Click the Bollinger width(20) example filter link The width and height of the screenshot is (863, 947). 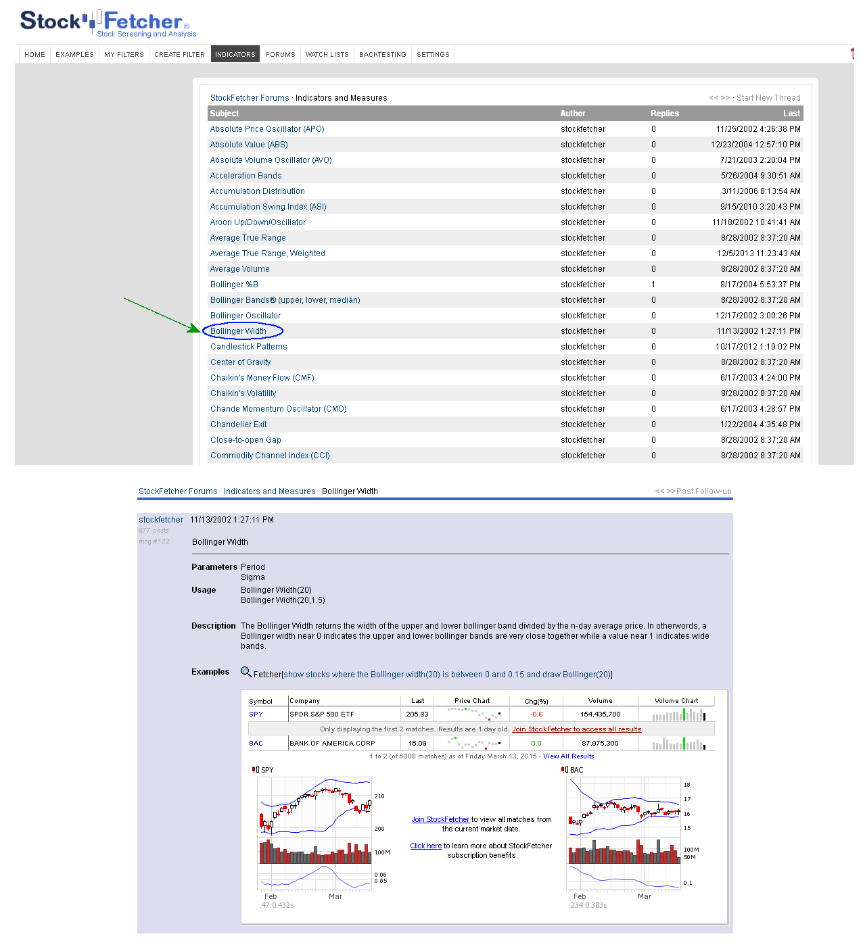448,675
